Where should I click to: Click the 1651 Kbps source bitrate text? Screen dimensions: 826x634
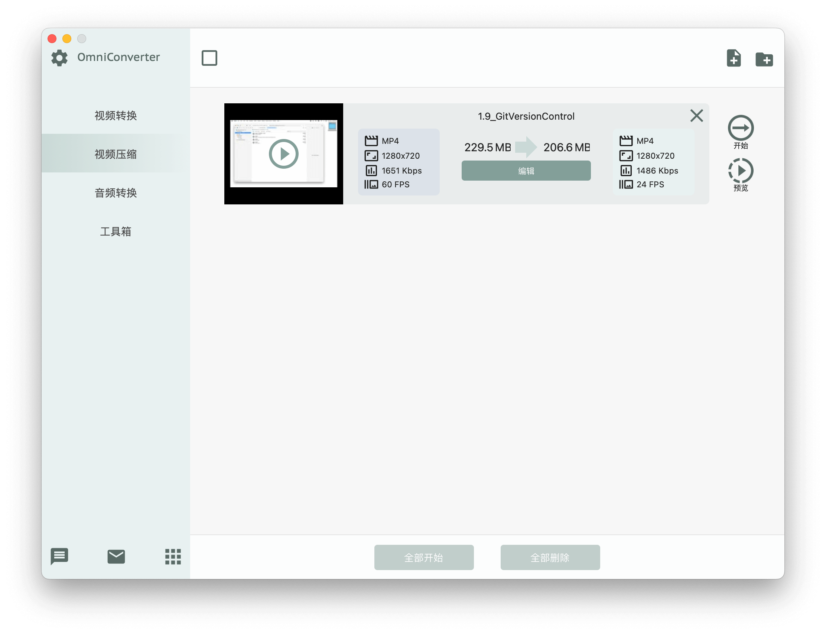(402, 171)
